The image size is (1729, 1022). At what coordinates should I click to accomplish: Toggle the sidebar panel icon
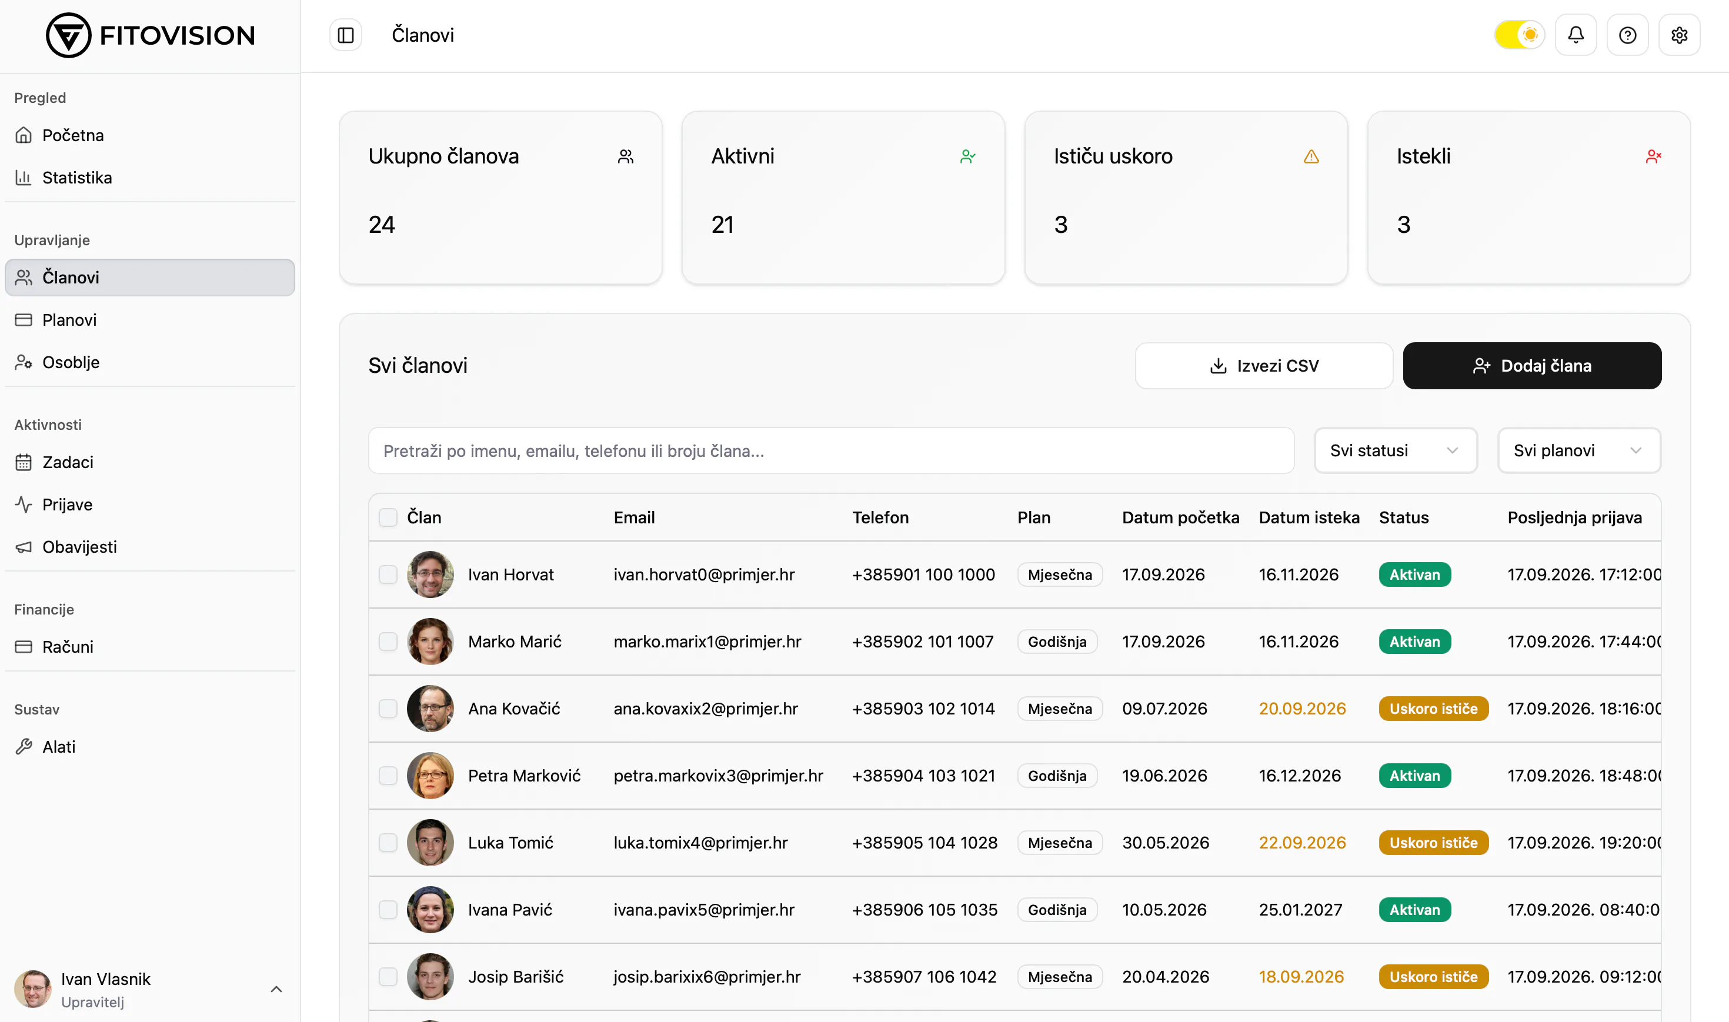(346, 35)
